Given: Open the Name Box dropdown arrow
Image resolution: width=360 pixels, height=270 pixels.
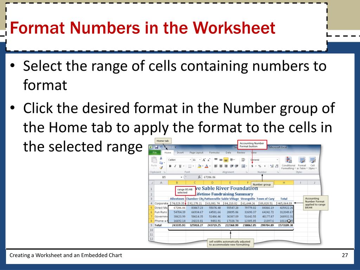Looking at the screenshot, I should coord(181,177).
